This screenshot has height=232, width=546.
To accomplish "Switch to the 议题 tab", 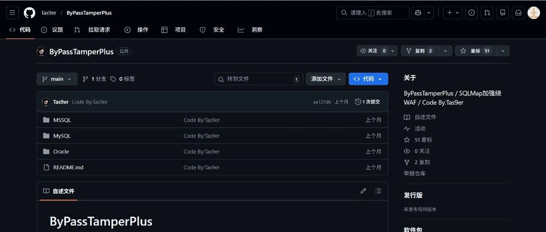I will pyautogui.click(x=52, y=30).
